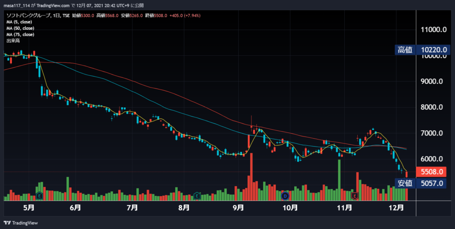
Task: Click the +405.0 (+7.94%) change value
Action: 185,16
